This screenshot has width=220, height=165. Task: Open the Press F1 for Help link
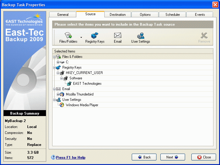(71, 158)
